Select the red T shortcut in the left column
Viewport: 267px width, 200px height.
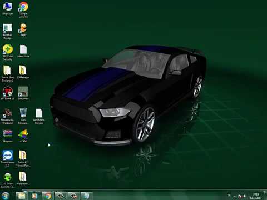click(x=7, y=93)
